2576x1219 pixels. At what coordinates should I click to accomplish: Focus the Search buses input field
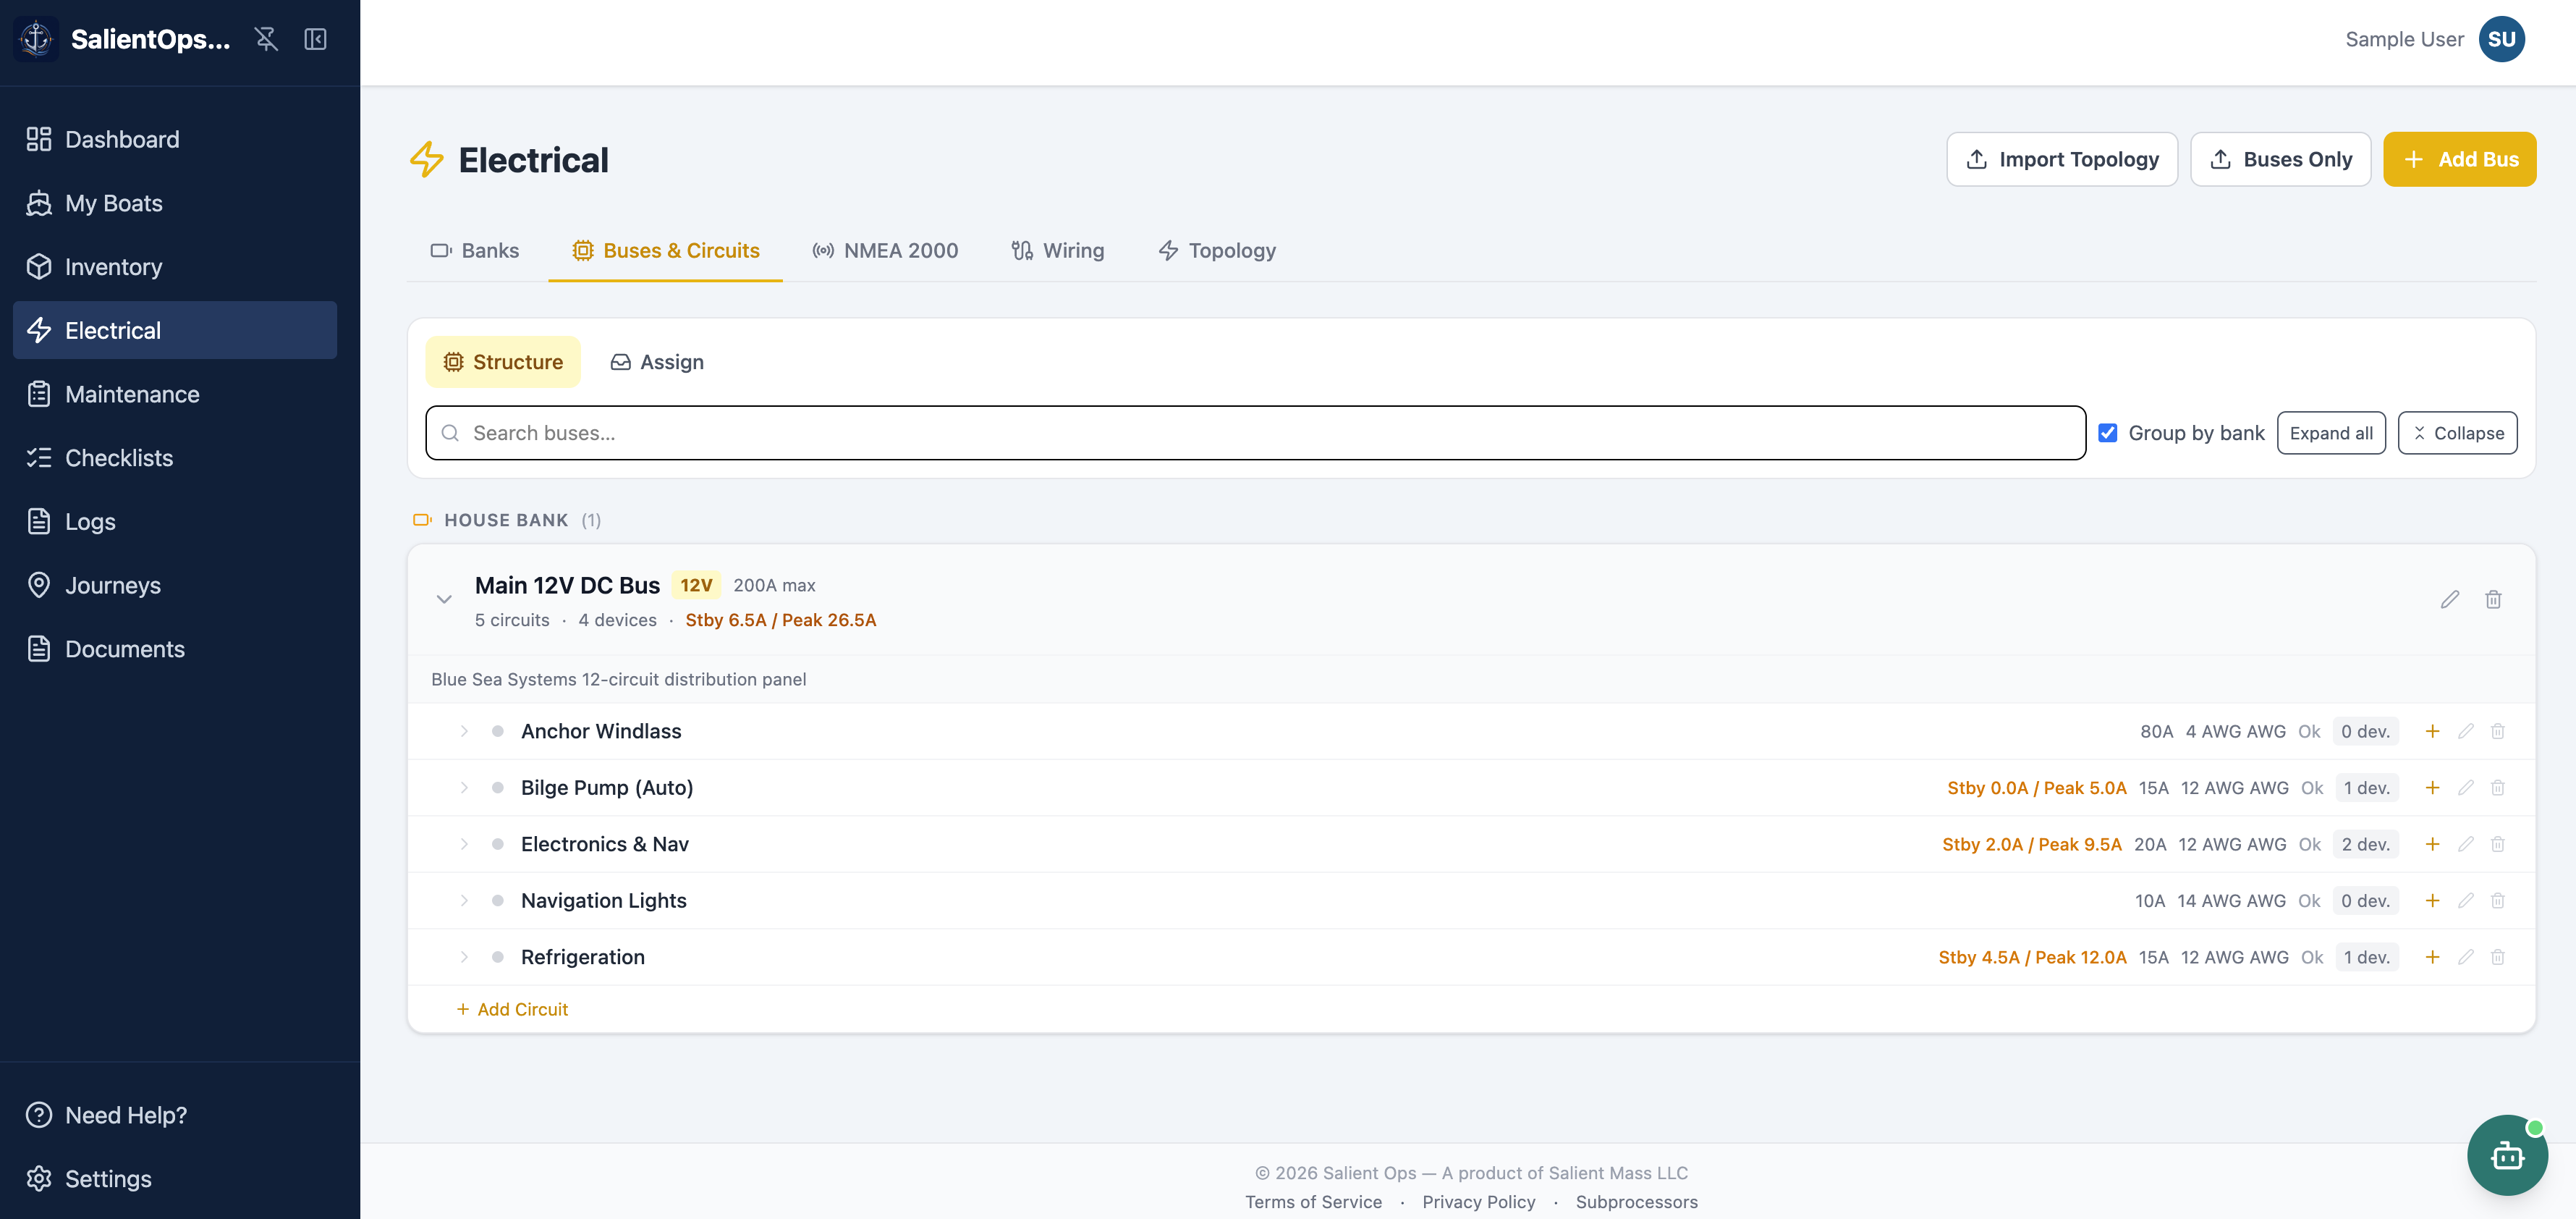(x=1255, y=433)
